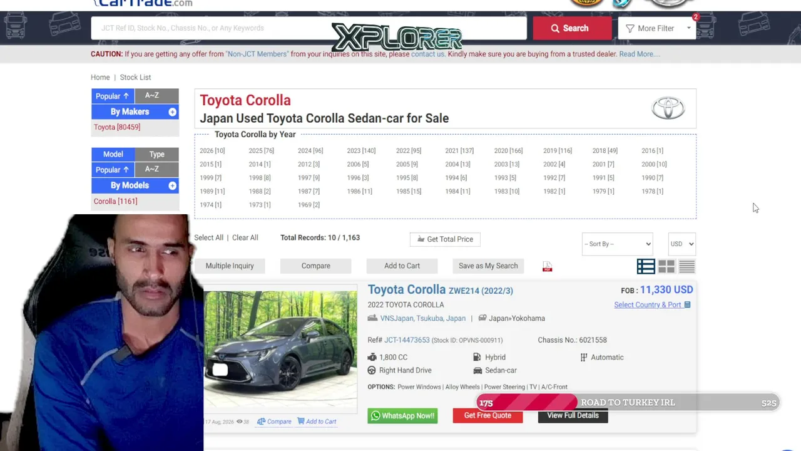
Task: Open the contact us link
Action: [427, 54]
